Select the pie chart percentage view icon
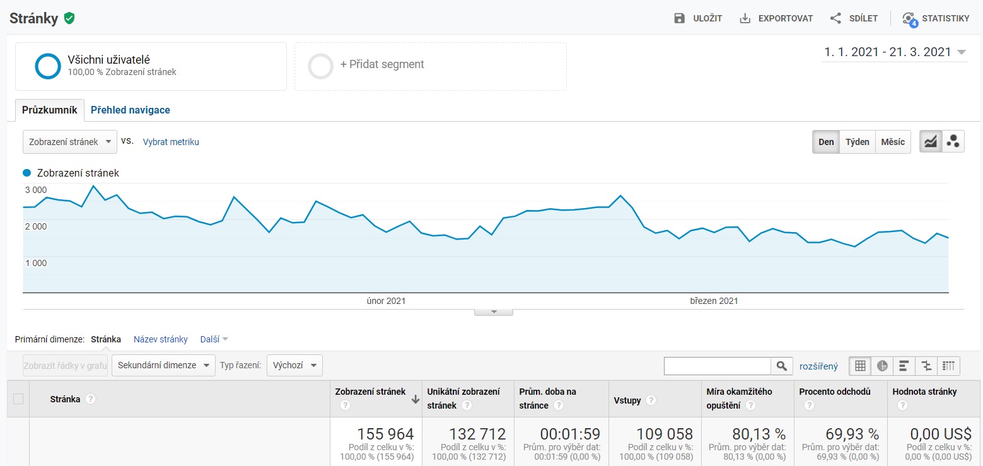Image resolution: width=983 pixels, height=466 pixels. [882, 366]
